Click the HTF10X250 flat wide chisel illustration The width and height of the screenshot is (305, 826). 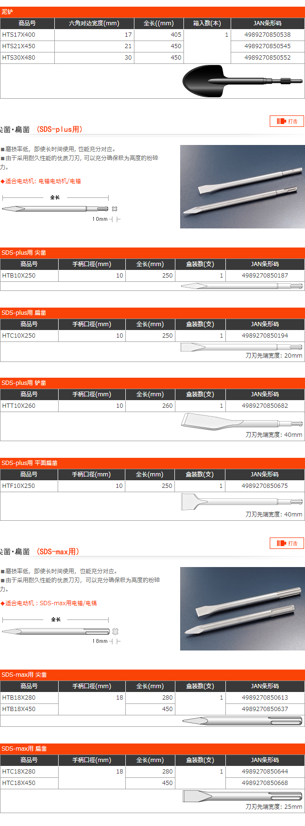tap(241, 502)
